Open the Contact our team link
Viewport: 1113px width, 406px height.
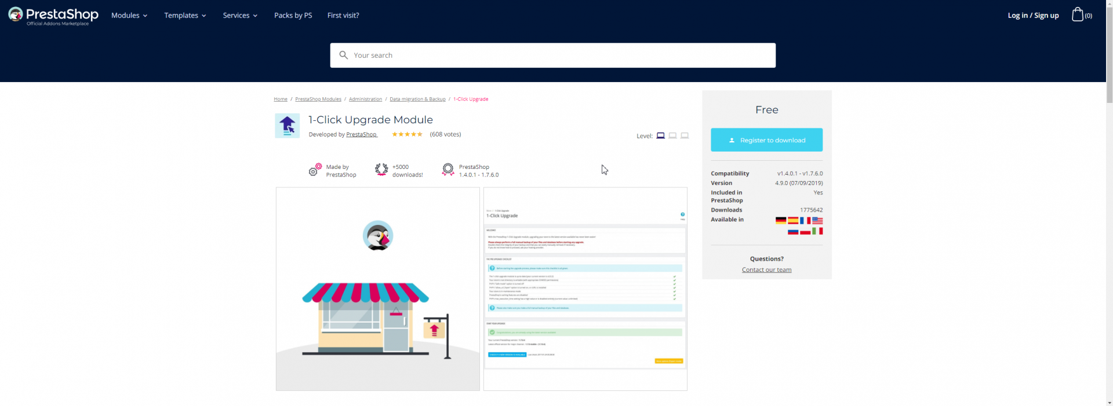[x=766, y=270]
